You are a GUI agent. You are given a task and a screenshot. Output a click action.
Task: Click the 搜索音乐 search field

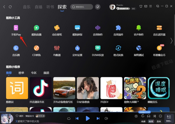[x=82, y=7]
